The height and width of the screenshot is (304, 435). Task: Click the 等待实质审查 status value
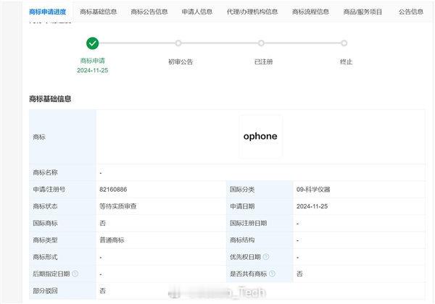click(118, 206)
